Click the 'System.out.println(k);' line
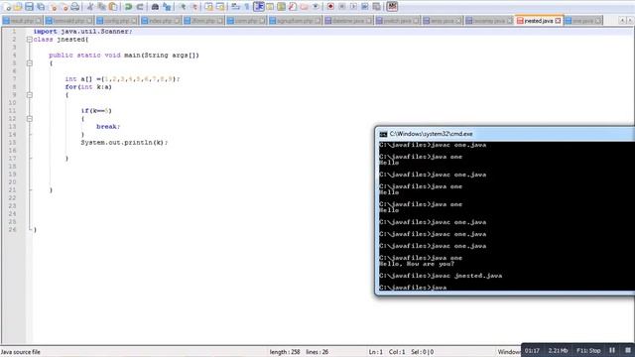This screenshot has height=357, width=635. pos(124,142)
